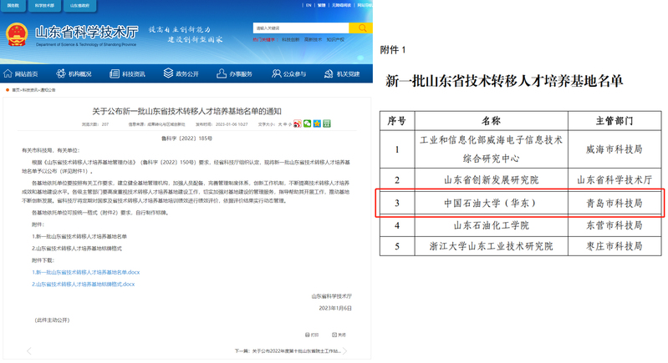The image size is (668, 363).
Task: Click the green print share icon
Action: pos(326,124)
